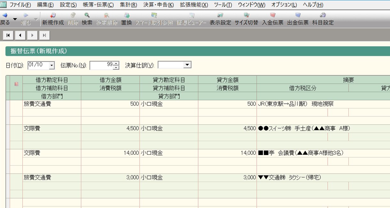390x208 pixels.
Task: Decrease 伝票No. with the down stepper arrow
Action: [x=116, y=67]
